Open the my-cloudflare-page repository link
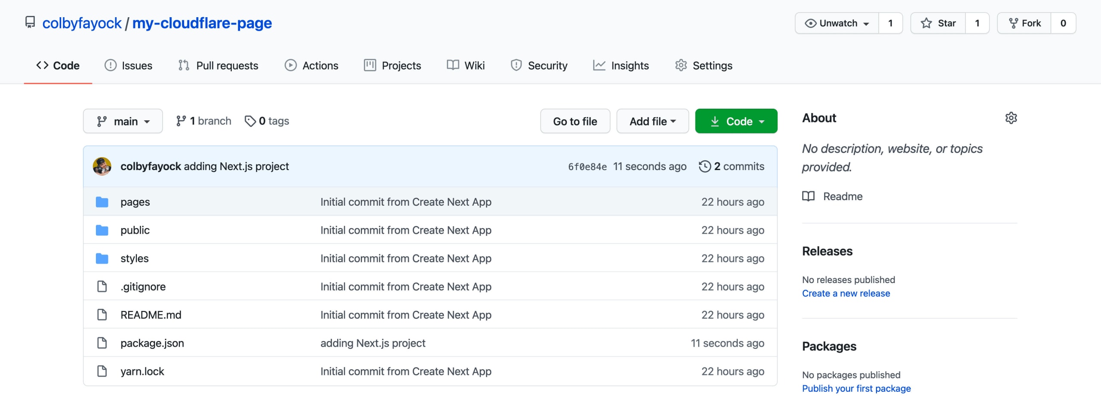The height and width of the screenshot is (396, 1101). click(202, 23)
